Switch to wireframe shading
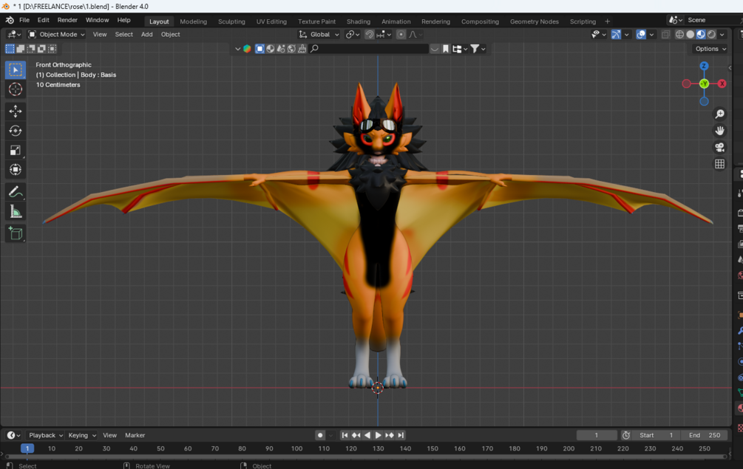This screenshot has height=469, width=743. tap(679, 35)
